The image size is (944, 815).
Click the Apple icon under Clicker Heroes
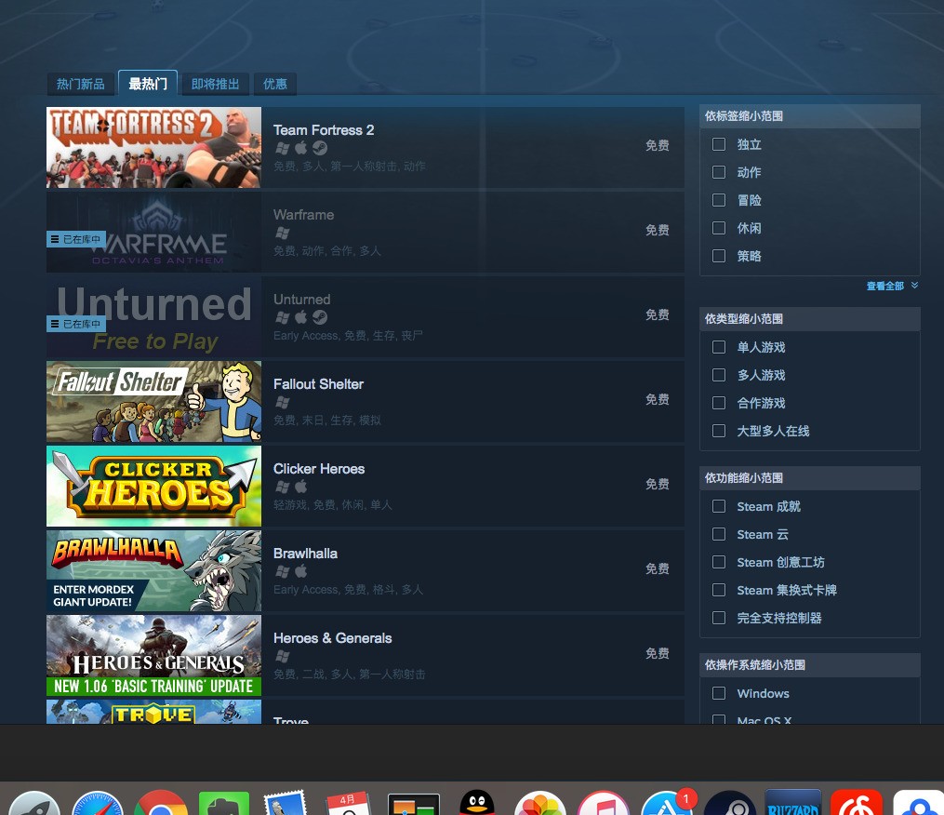pos(300,487)
